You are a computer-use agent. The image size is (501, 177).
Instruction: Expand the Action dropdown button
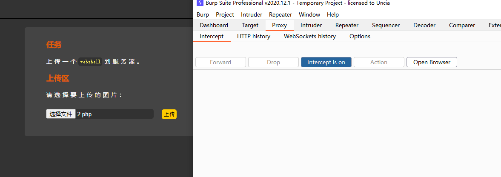point(379,62)
